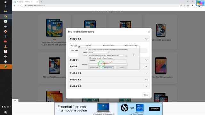Browse for save location with ellipsis button
Screen dimensions: 205x115
coord(126,56)
